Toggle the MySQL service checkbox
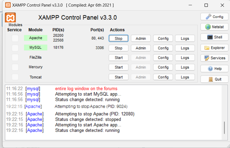This screenshot has height=148, width=230. 15,48
